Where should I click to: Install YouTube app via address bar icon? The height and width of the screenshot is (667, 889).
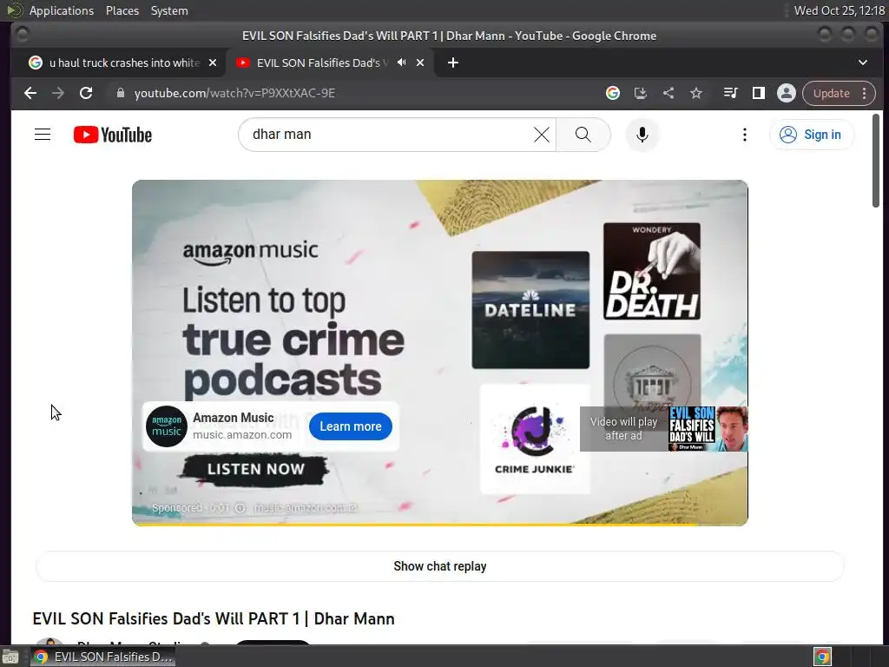click(x=640, y=93)
